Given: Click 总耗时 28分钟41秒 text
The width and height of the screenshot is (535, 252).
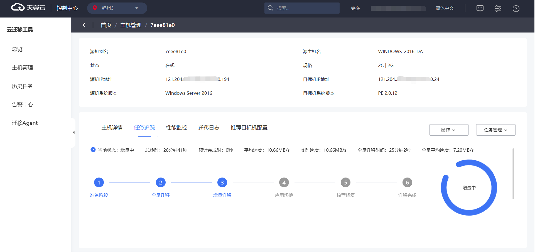Looking at the screenshot, I should click(x=166, y=150).
